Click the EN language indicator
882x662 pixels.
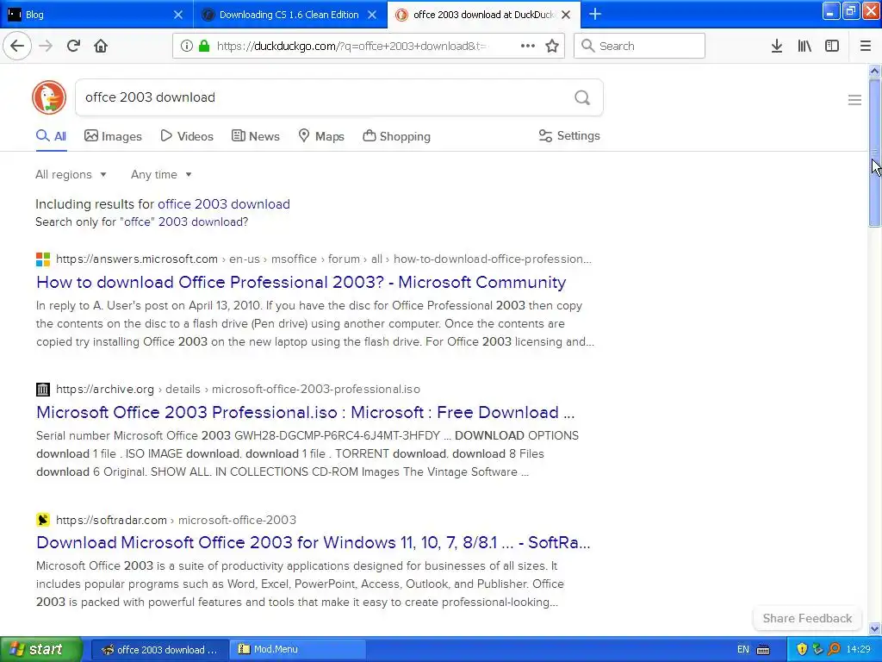[743, 649]
